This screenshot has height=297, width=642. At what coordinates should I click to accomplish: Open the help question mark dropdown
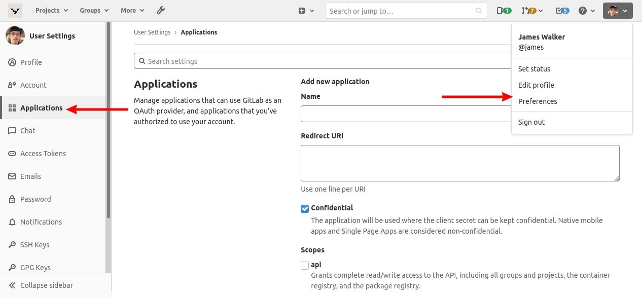tap(586, 11)
